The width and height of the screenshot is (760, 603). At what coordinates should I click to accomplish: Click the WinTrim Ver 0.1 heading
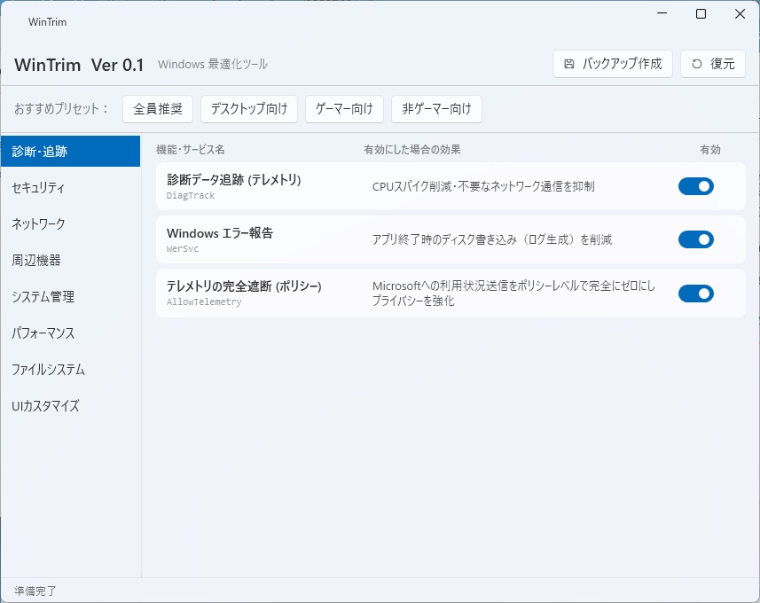(x=79, y=65)
